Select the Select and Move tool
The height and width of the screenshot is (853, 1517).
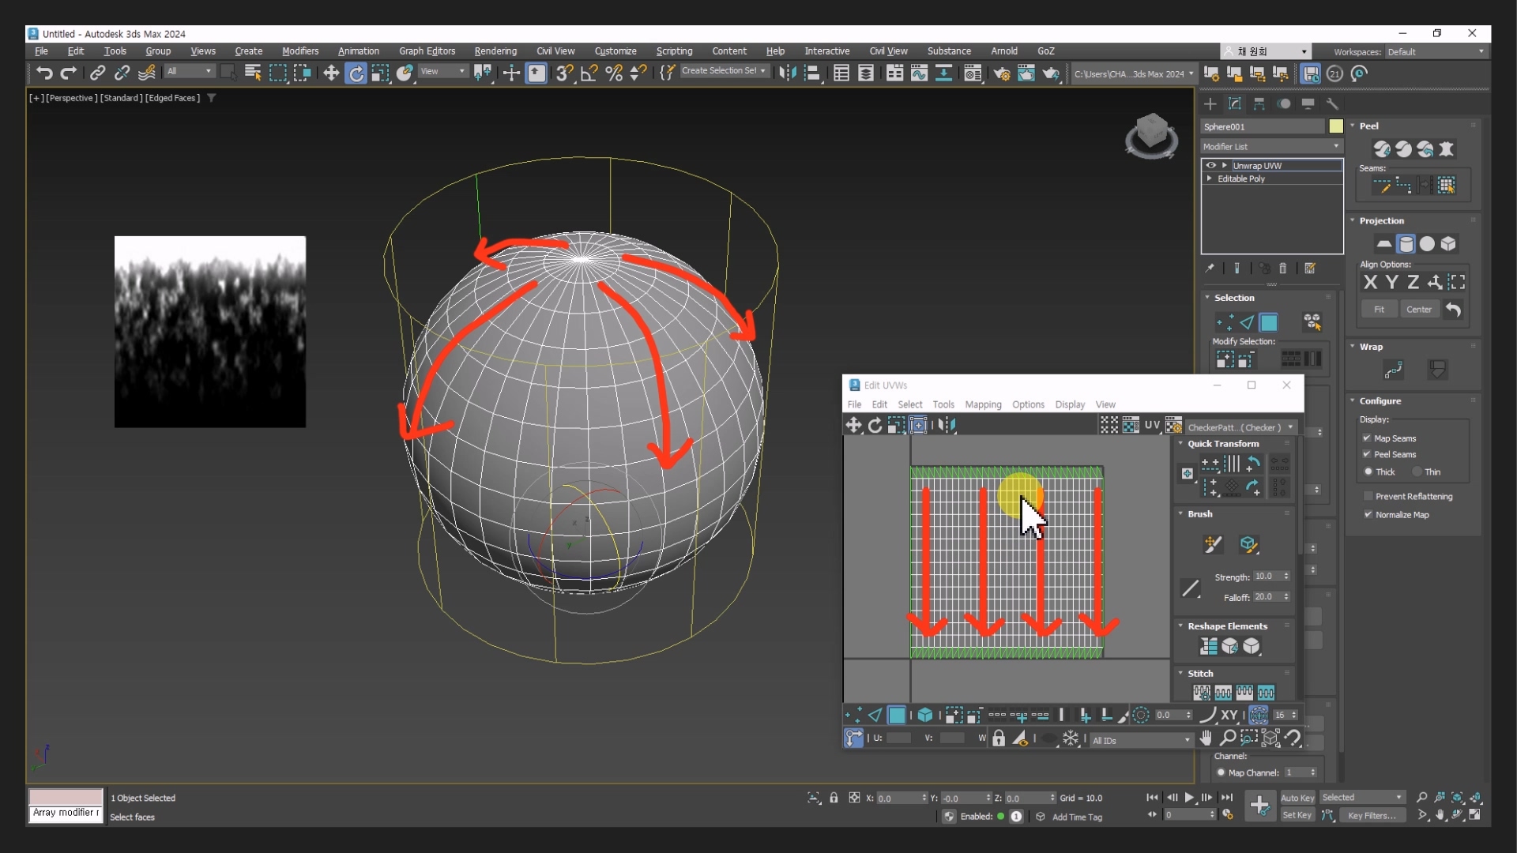pyautogui.click(x=331, y=73)
